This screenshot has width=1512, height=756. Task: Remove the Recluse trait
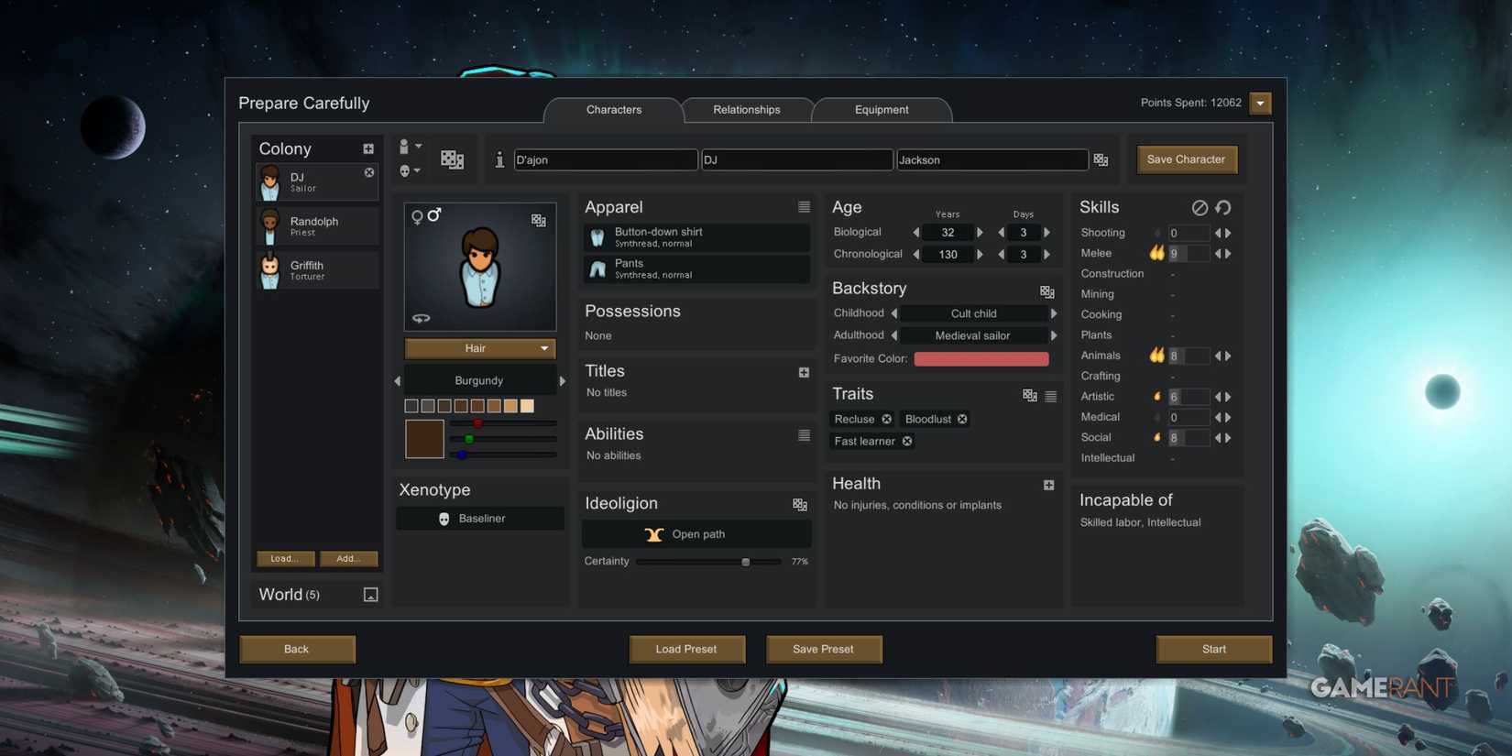tap(886, 419)
